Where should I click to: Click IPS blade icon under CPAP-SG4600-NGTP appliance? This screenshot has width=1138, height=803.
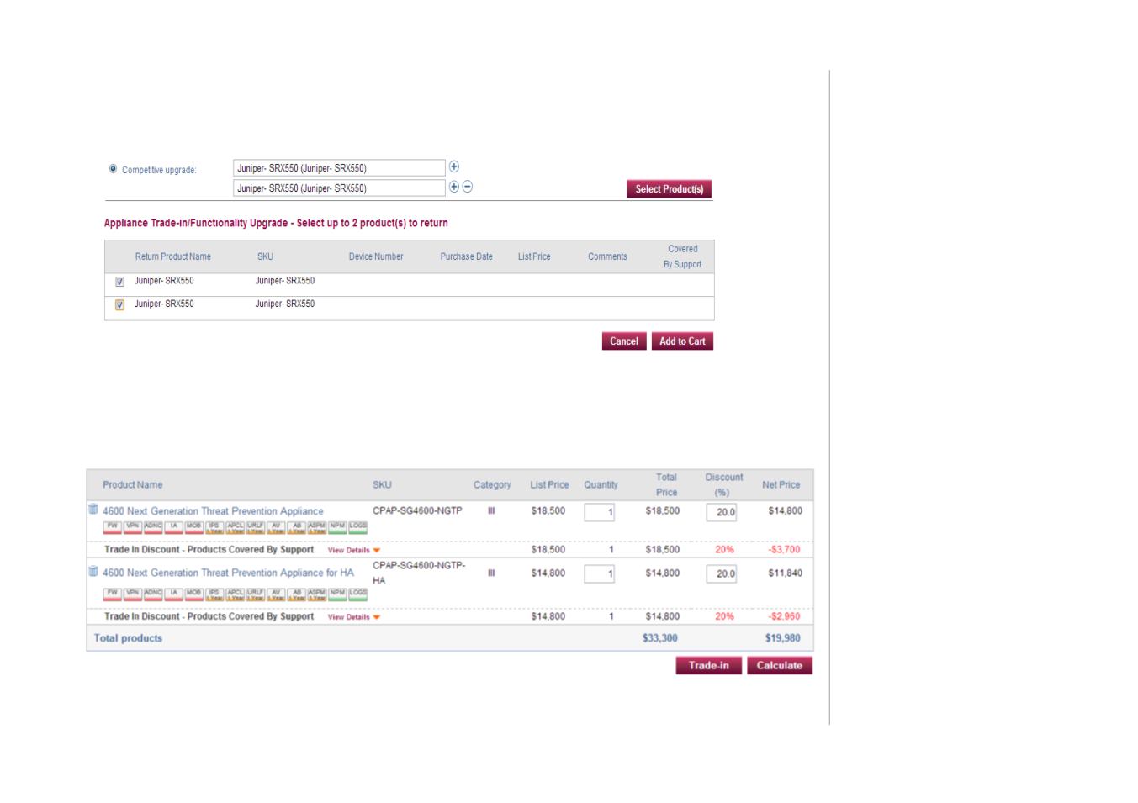(x=214, y=527)
